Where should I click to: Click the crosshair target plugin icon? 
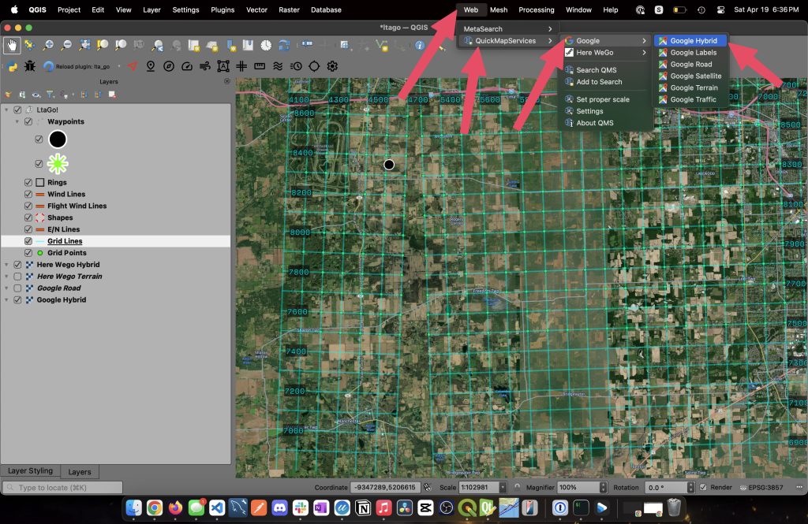[314, 66]
